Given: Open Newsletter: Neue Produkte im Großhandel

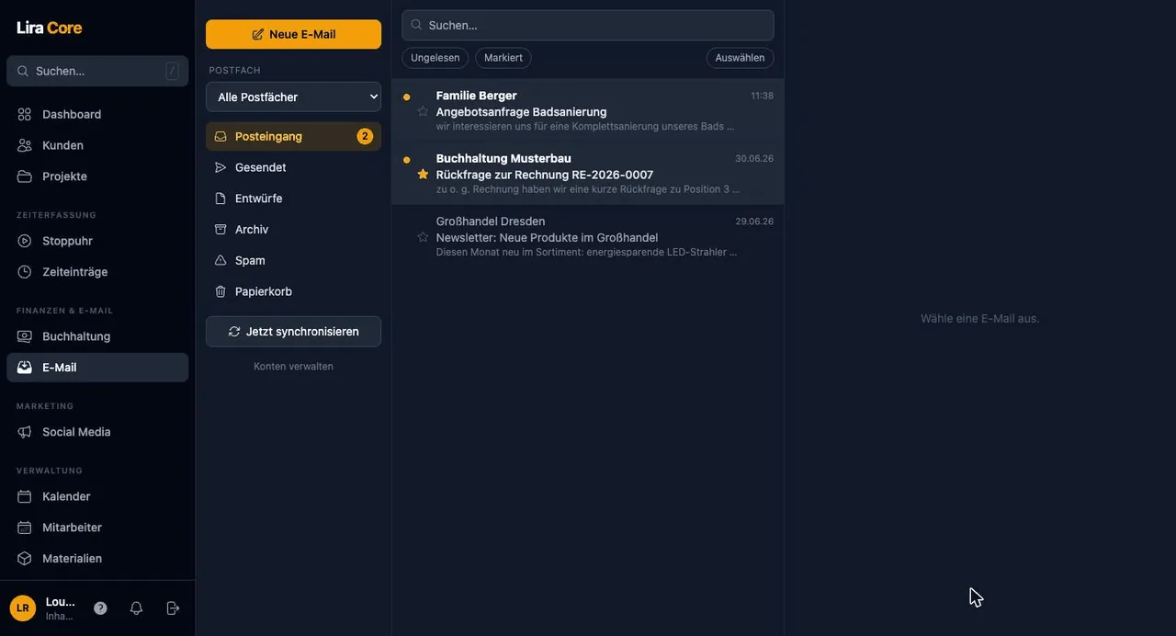Looking at the screenshot, I should (x=588, y=236).
